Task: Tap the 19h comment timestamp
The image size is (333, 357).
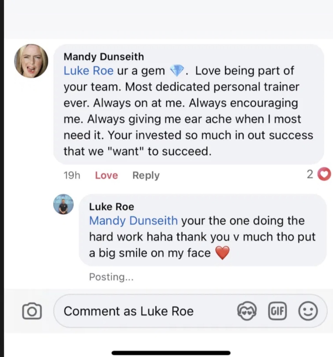Action: (x=72, y=175)
